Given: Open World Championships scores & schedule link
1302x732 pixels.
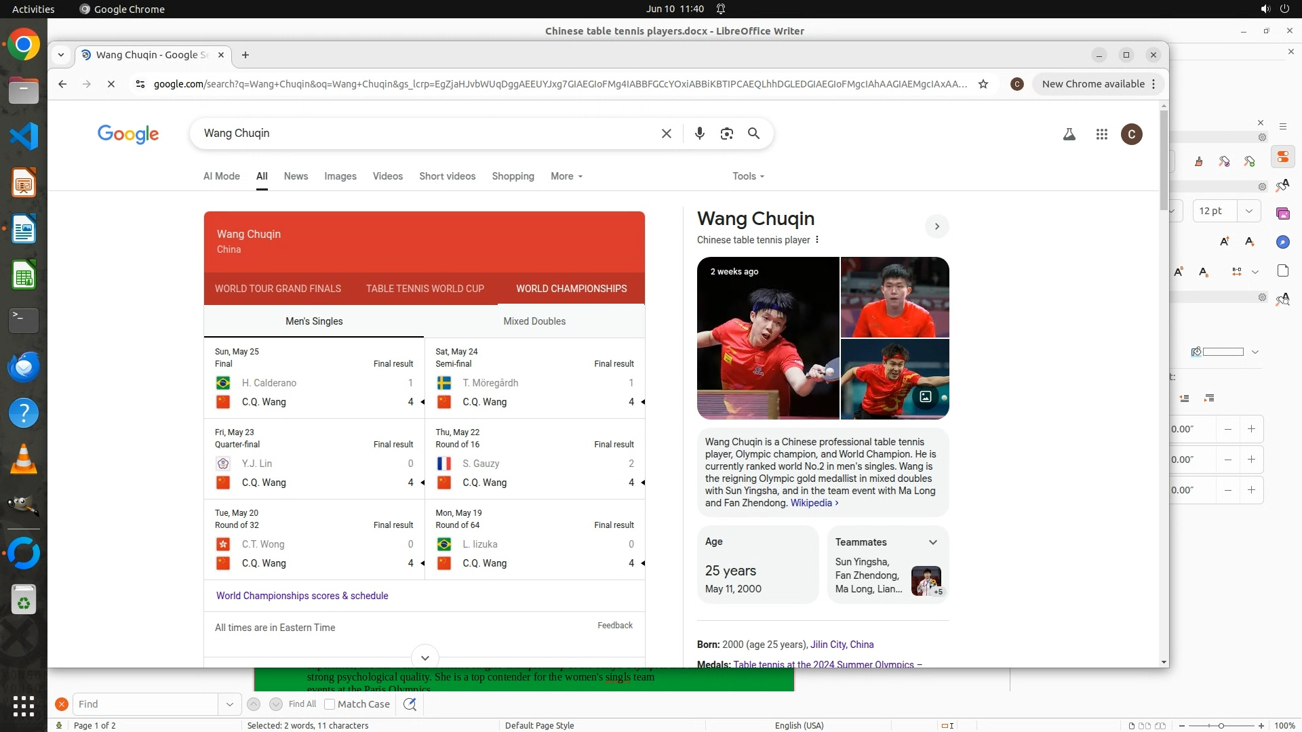Looking at the screenshot, I should (x=302, y=596).
